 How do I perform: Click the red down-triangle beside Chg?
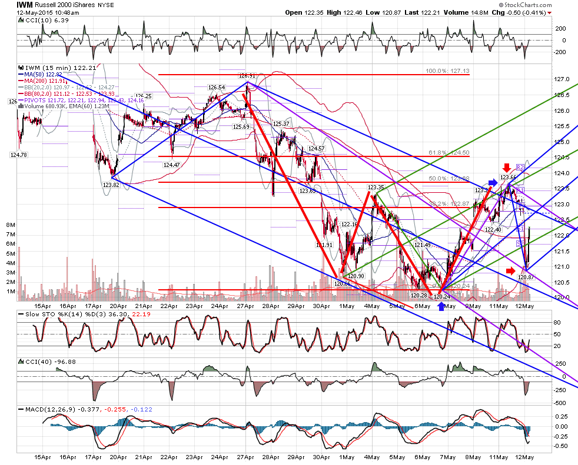[550, 13]
